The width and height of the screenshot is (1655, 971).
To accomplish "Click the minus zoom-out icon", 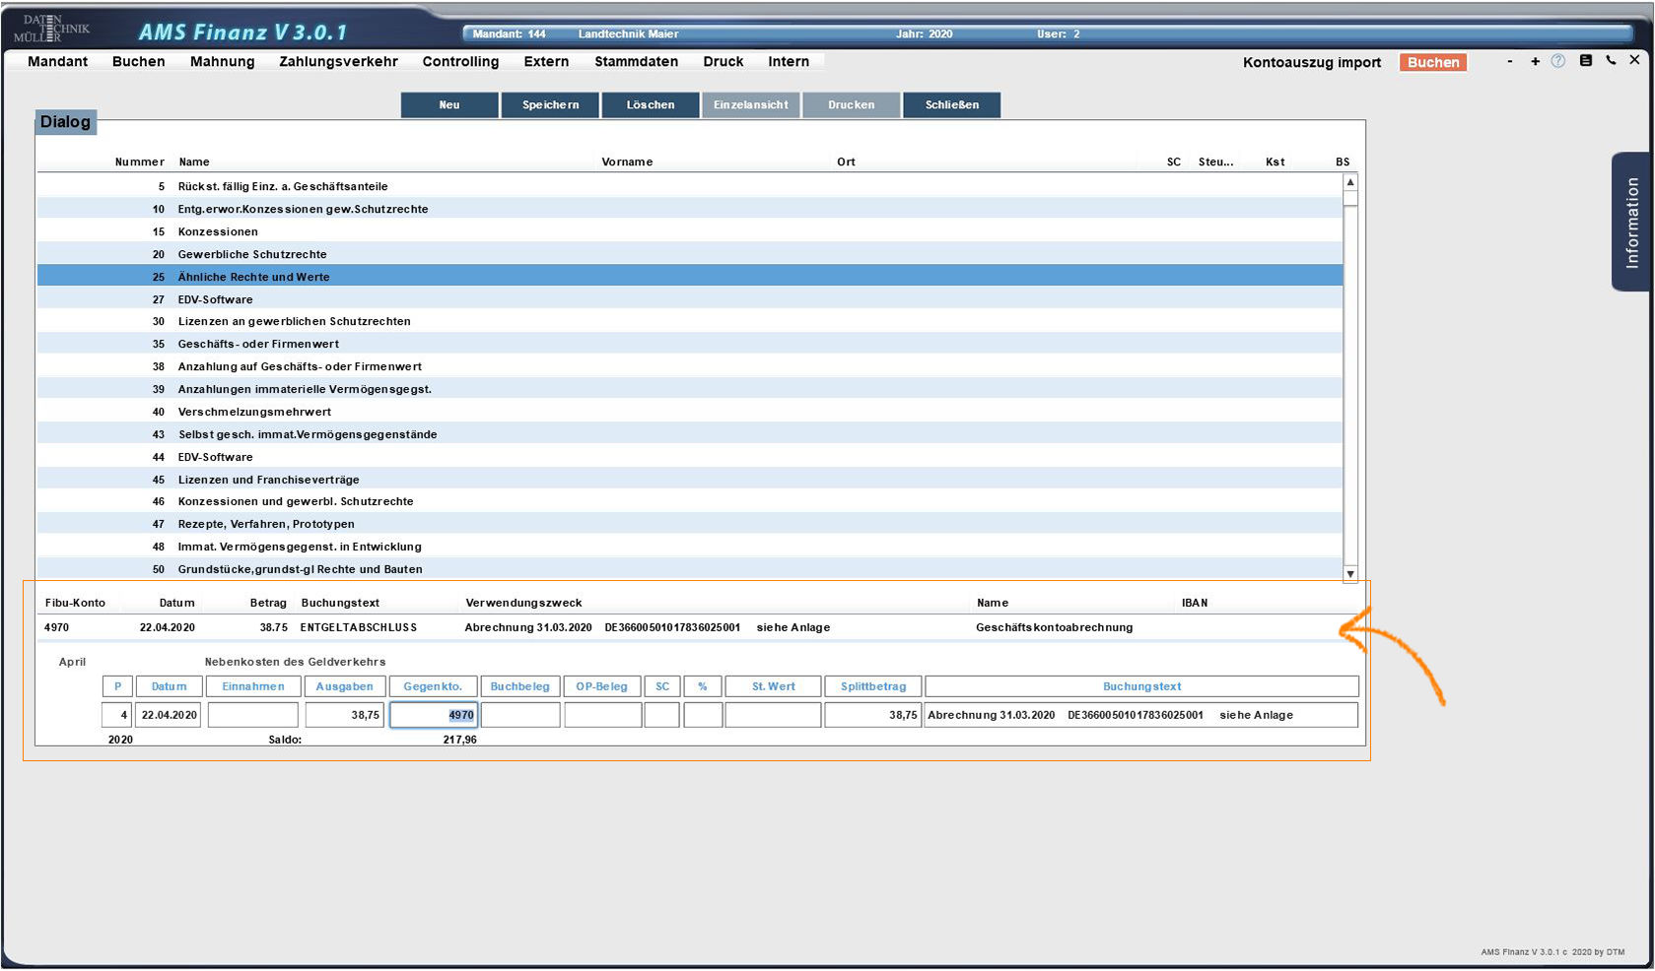I will point(1509,61).
